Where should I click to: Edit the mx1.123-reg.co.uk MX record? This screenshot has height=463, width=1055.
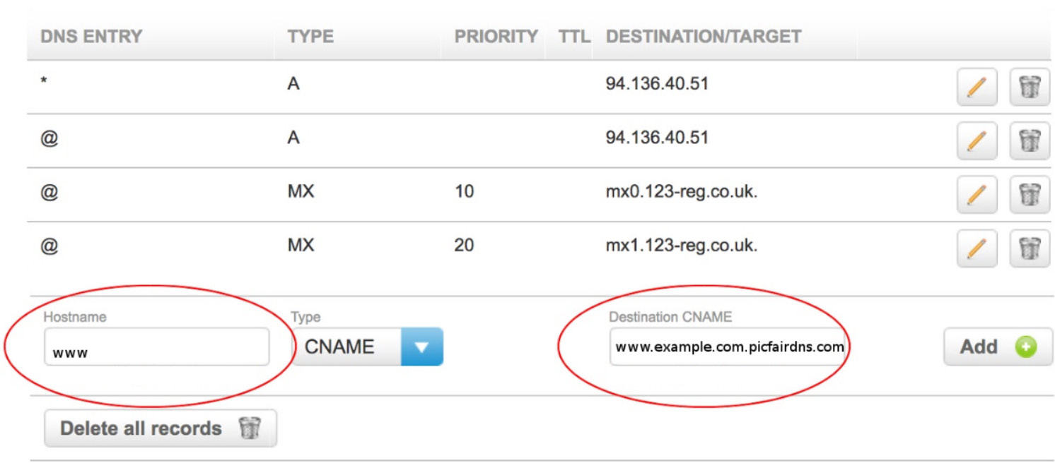click(x=977, y=248)
